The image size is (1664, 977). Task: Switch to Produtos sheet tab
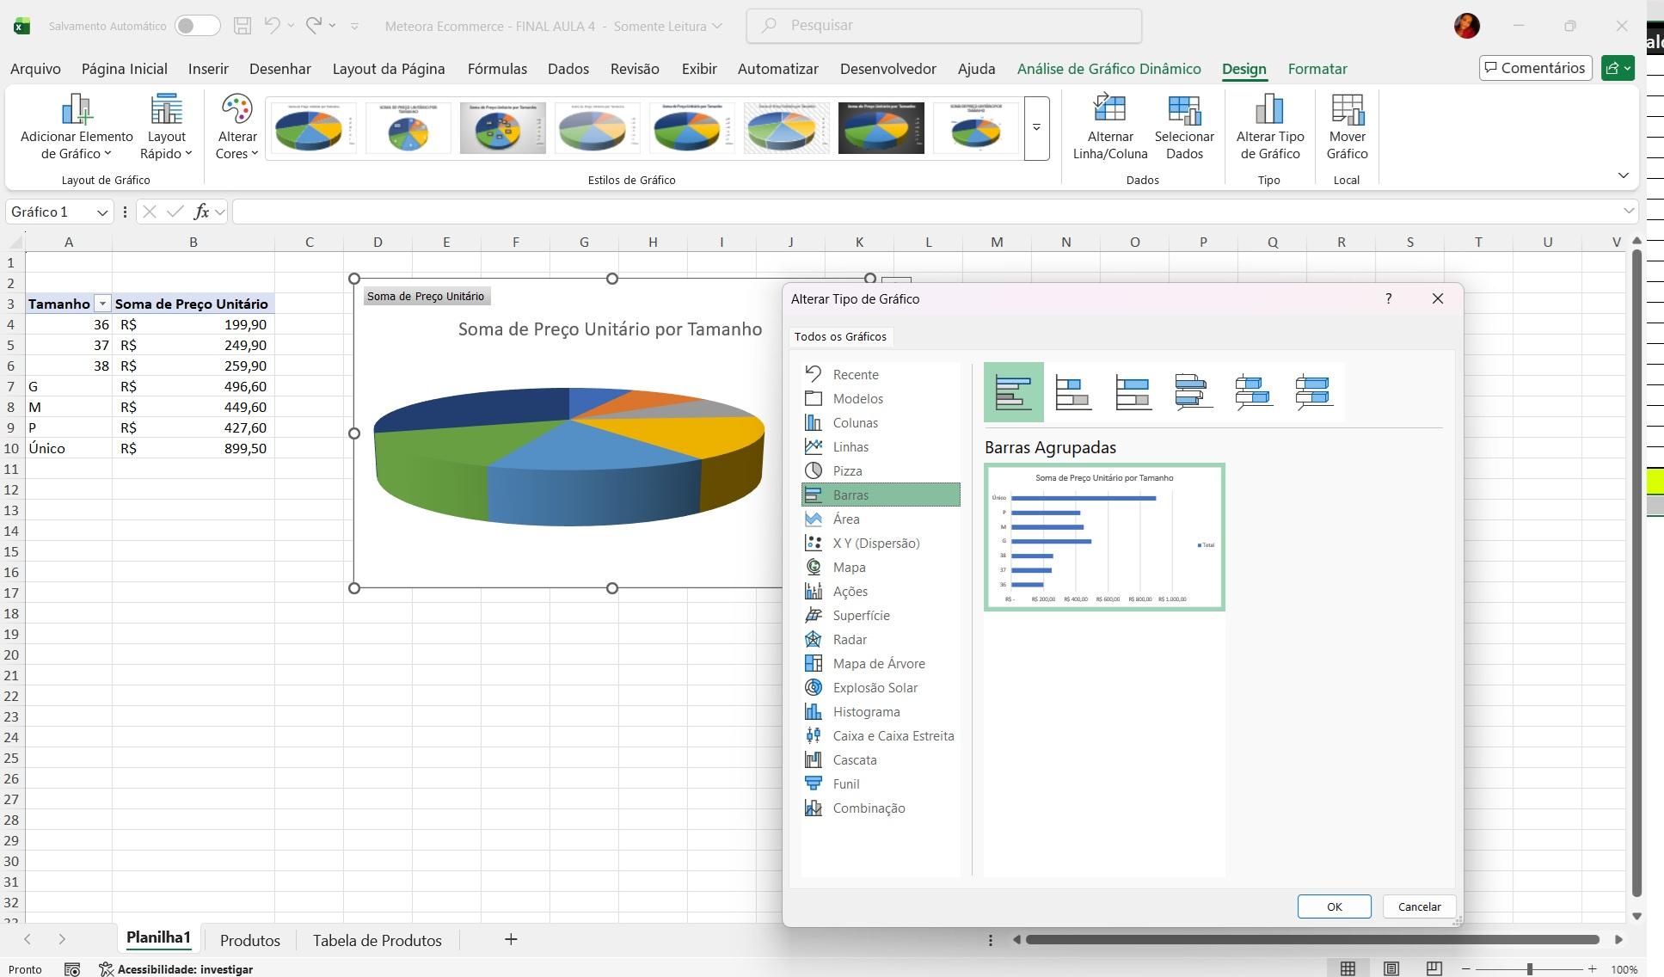pos(249,940)
